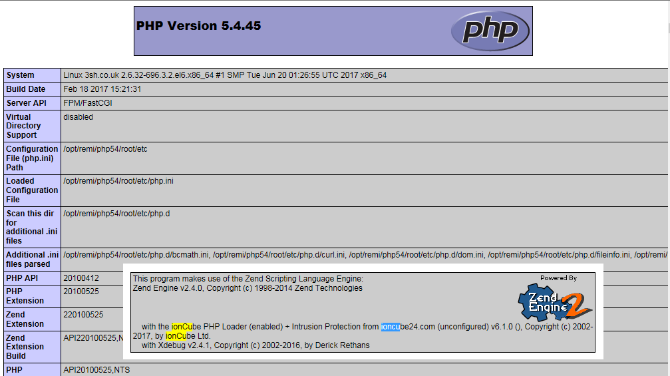The height and width of the screenshot is (376, 670).
Task: Click the curl.ini path text
Action: (x=279, y=255)
